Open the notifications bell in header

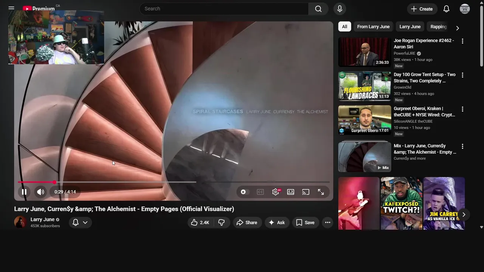pos(446,9)
